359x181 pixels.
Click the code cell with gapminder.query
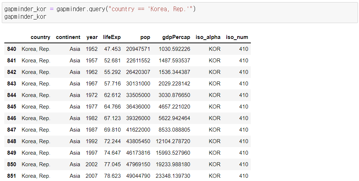180,13
